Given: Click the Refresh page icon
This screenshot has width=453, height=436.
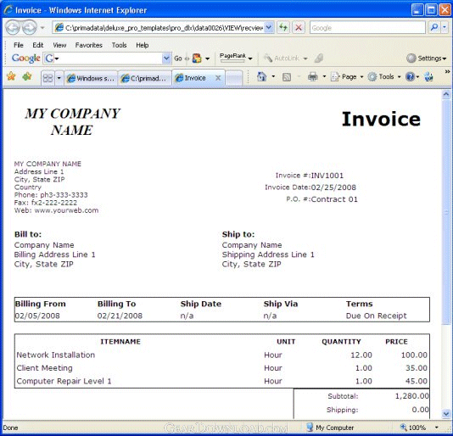Looking at the screenshot, I should click(x=283, y=28).
